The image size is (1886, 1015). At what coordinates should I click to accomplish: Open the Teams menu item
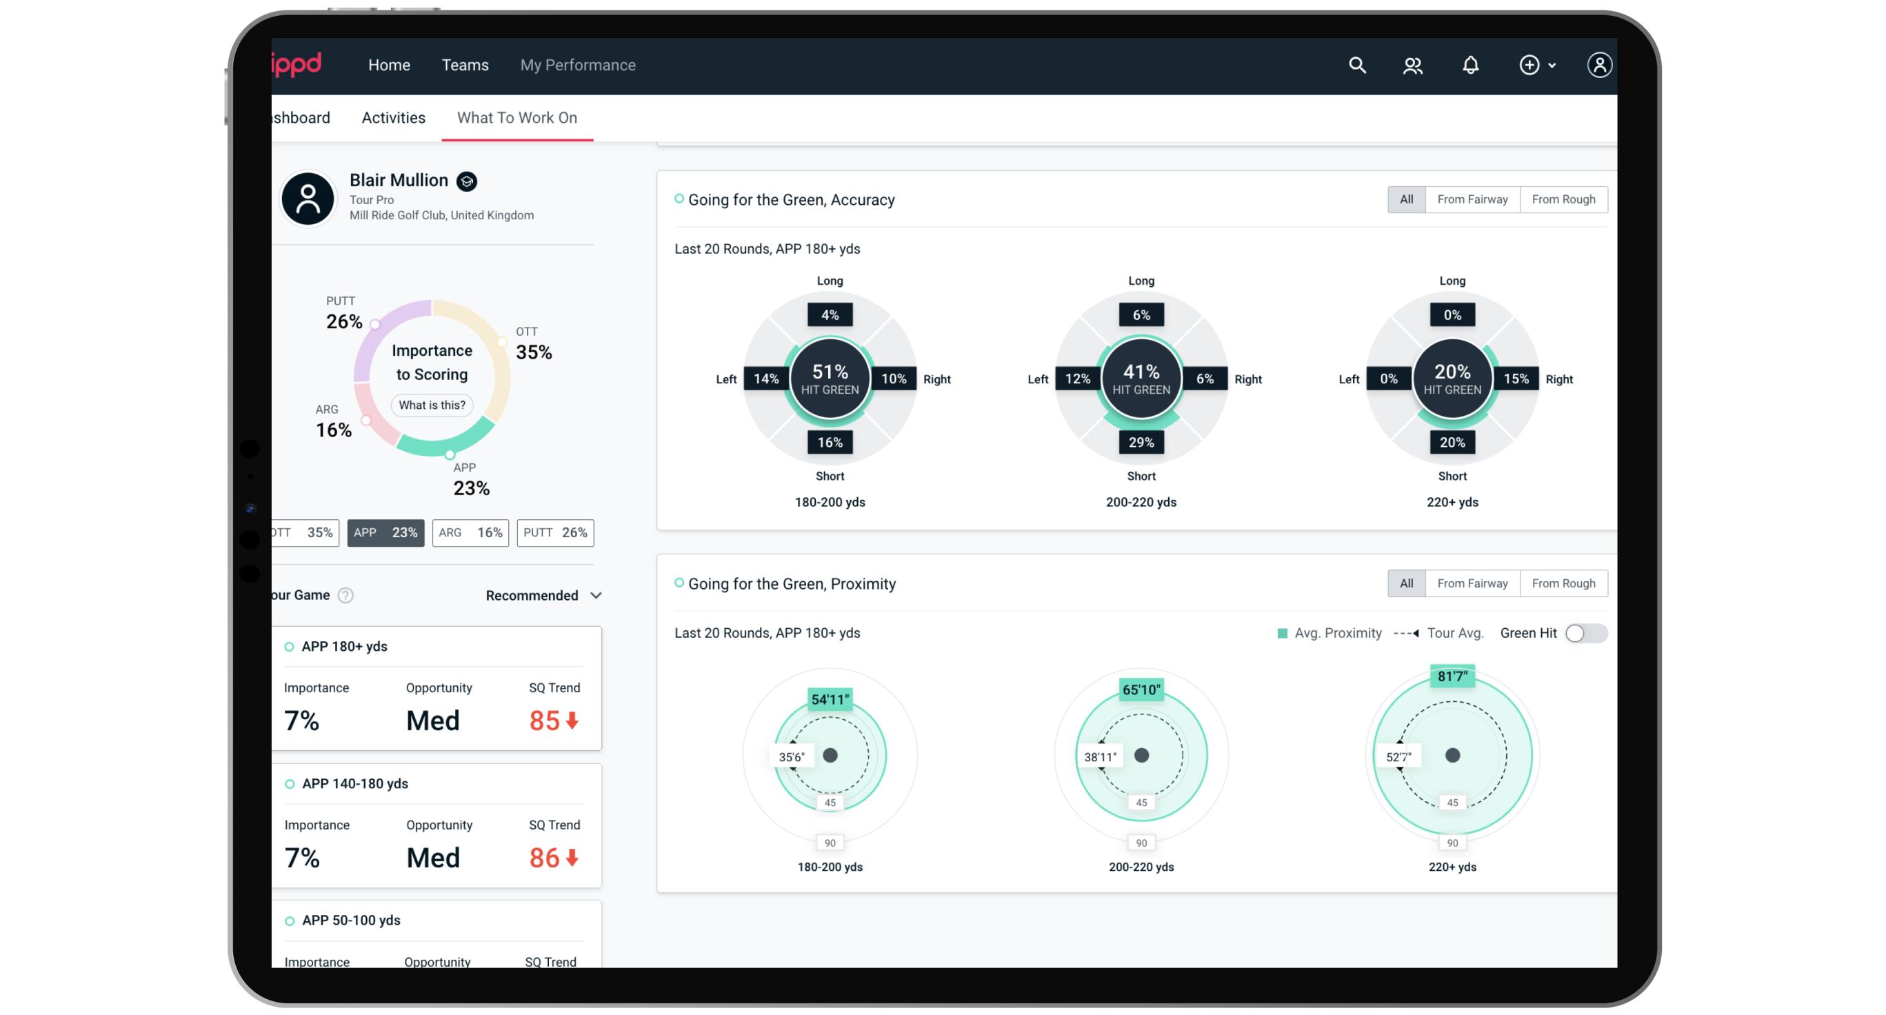(465, 66)
